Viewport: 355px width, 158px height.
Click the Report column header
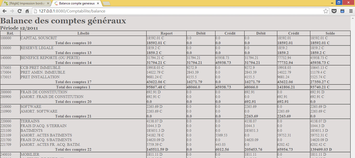[x=166, y=33]
